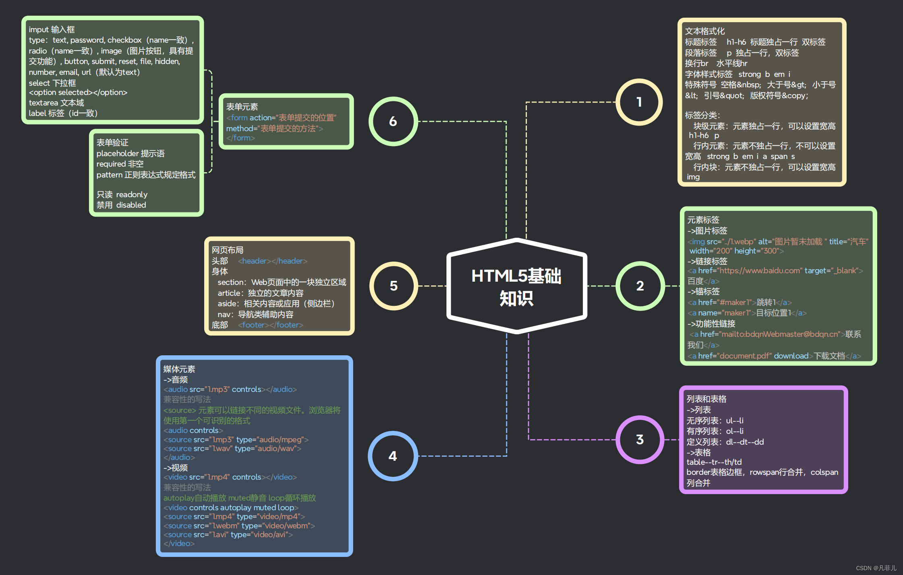Click the 'required 非空' line
The height and width of the screenshot is (575, 903).
pos(120,164)
